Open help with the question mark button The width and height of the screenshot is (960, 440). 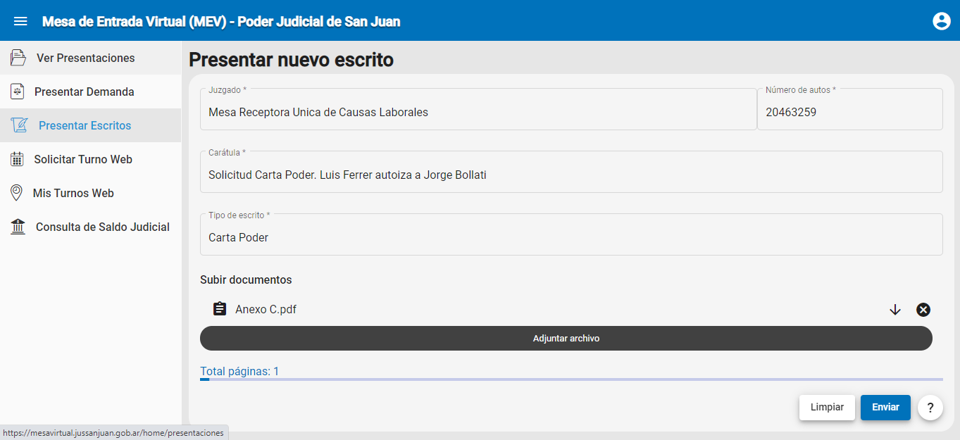click(930, 408)
